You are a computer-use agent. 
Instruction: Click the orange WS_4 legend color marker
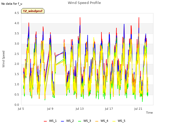pos(97,121)
